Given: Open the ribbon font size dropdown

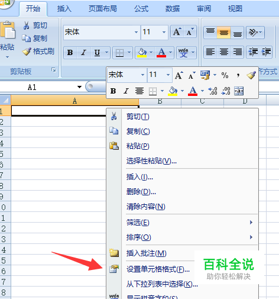Looking at the screenshot, I should [x=164, y=32].
